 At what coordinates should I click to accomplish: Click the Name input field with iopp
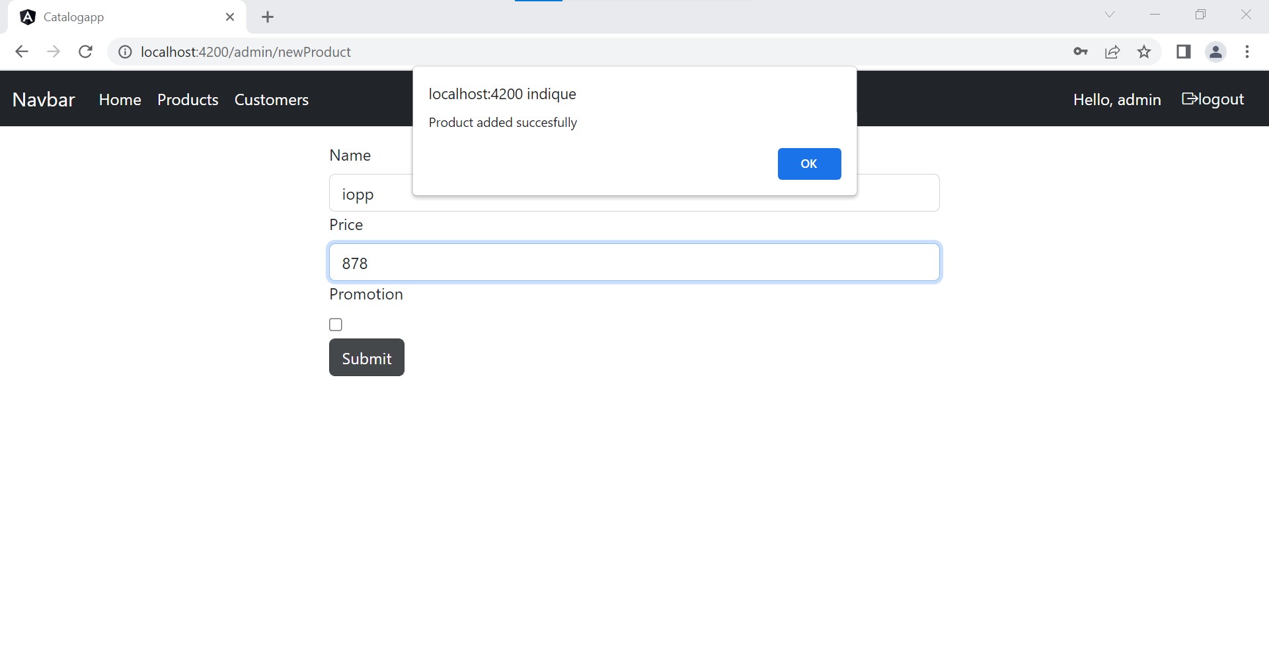pyautogui.click(x=634, y=193)
